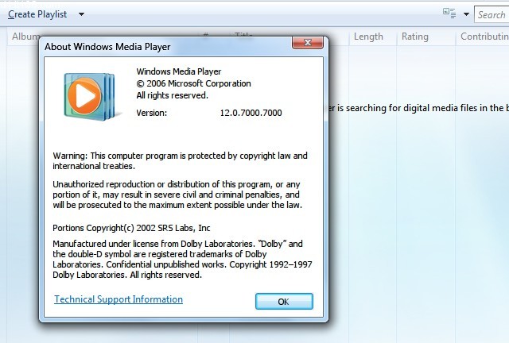Click the 'All rights reserved.' line under Microsoft
This screenshot has width=509, height=343.
(x=172, y=95)
